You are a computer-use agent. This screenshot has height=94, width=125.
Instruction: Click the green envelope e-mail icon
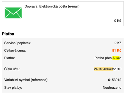point(13,13)
